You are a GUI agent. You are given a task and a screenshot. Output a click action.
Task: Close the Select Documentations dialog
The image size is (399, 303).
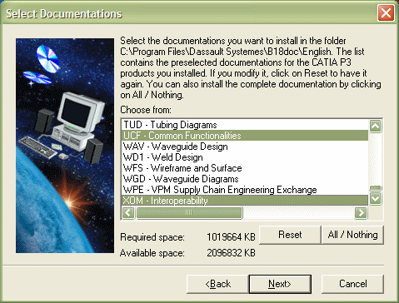(x=386, y=12)
